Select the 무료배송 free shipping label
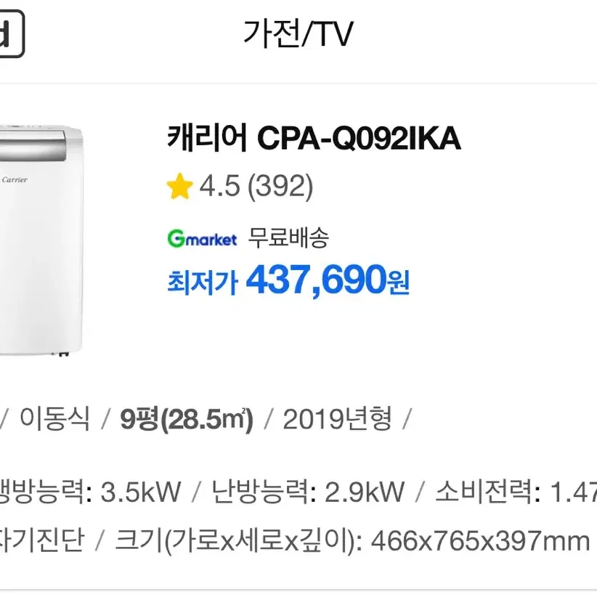 click(x=288, y=238)
